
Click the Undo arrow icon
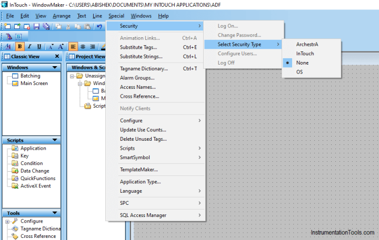[x=99, y=26]
